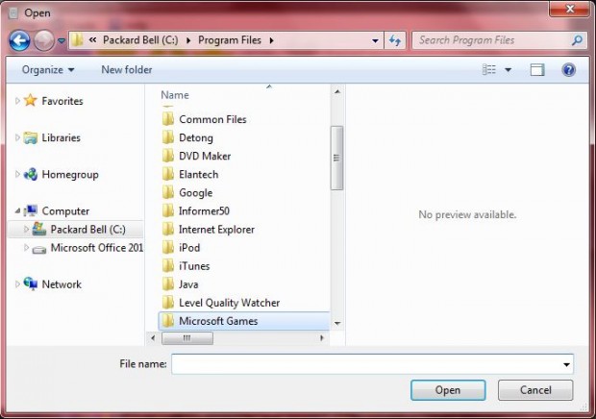The width and height of the screenshot is (596, 419).
Task: Select the Java folder
Action: 188,284
